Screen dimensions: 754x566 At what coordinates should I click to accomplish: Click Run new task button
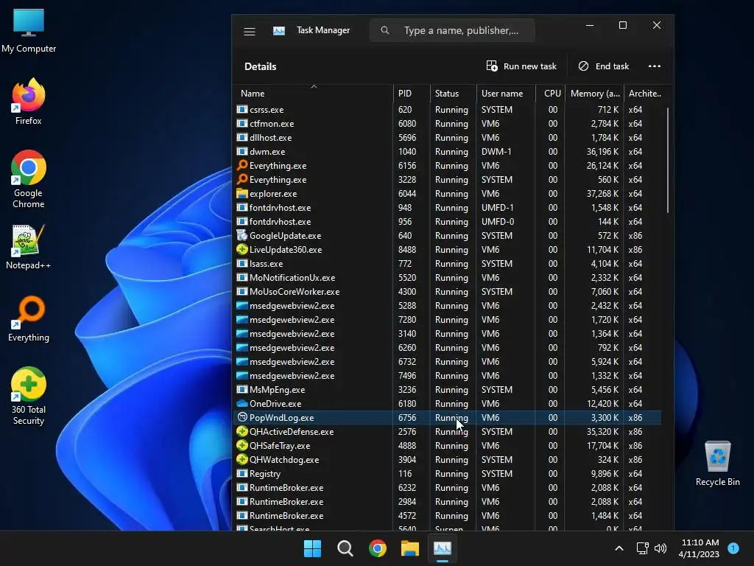tap(521, 66)
